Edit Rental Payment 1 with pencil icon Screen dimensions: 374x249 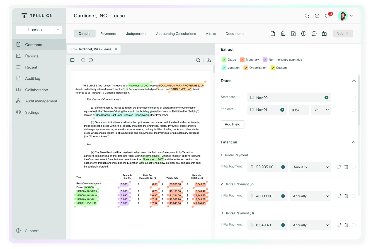pos(339,167)
